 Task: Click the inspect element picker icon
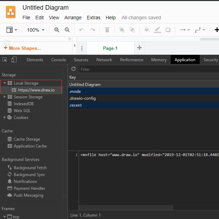coord(4,60)
